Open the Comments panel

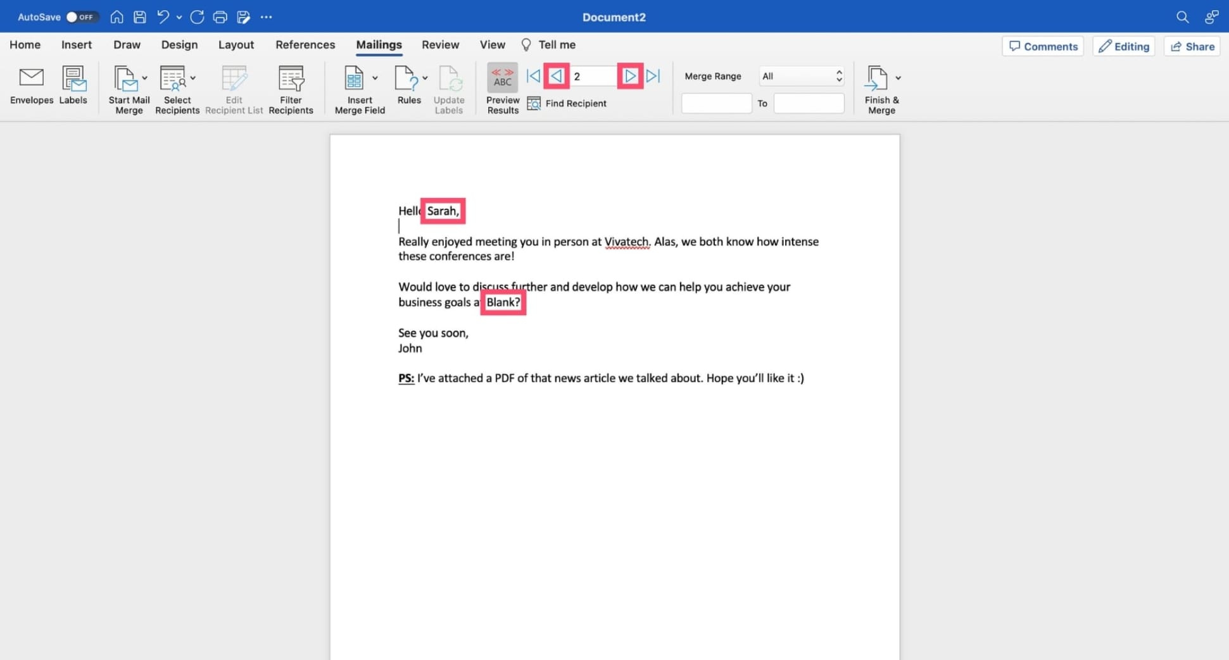1042,46
